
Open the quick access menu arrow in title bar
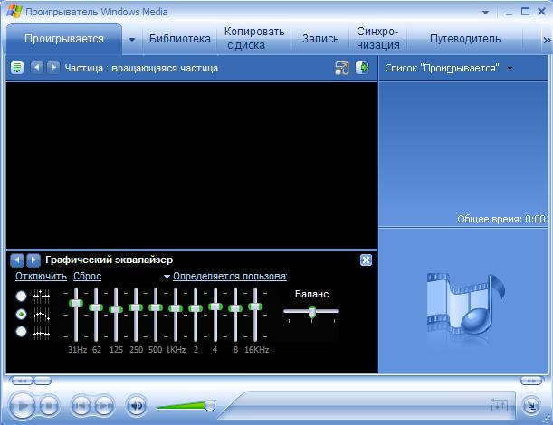tap(486, 13)
